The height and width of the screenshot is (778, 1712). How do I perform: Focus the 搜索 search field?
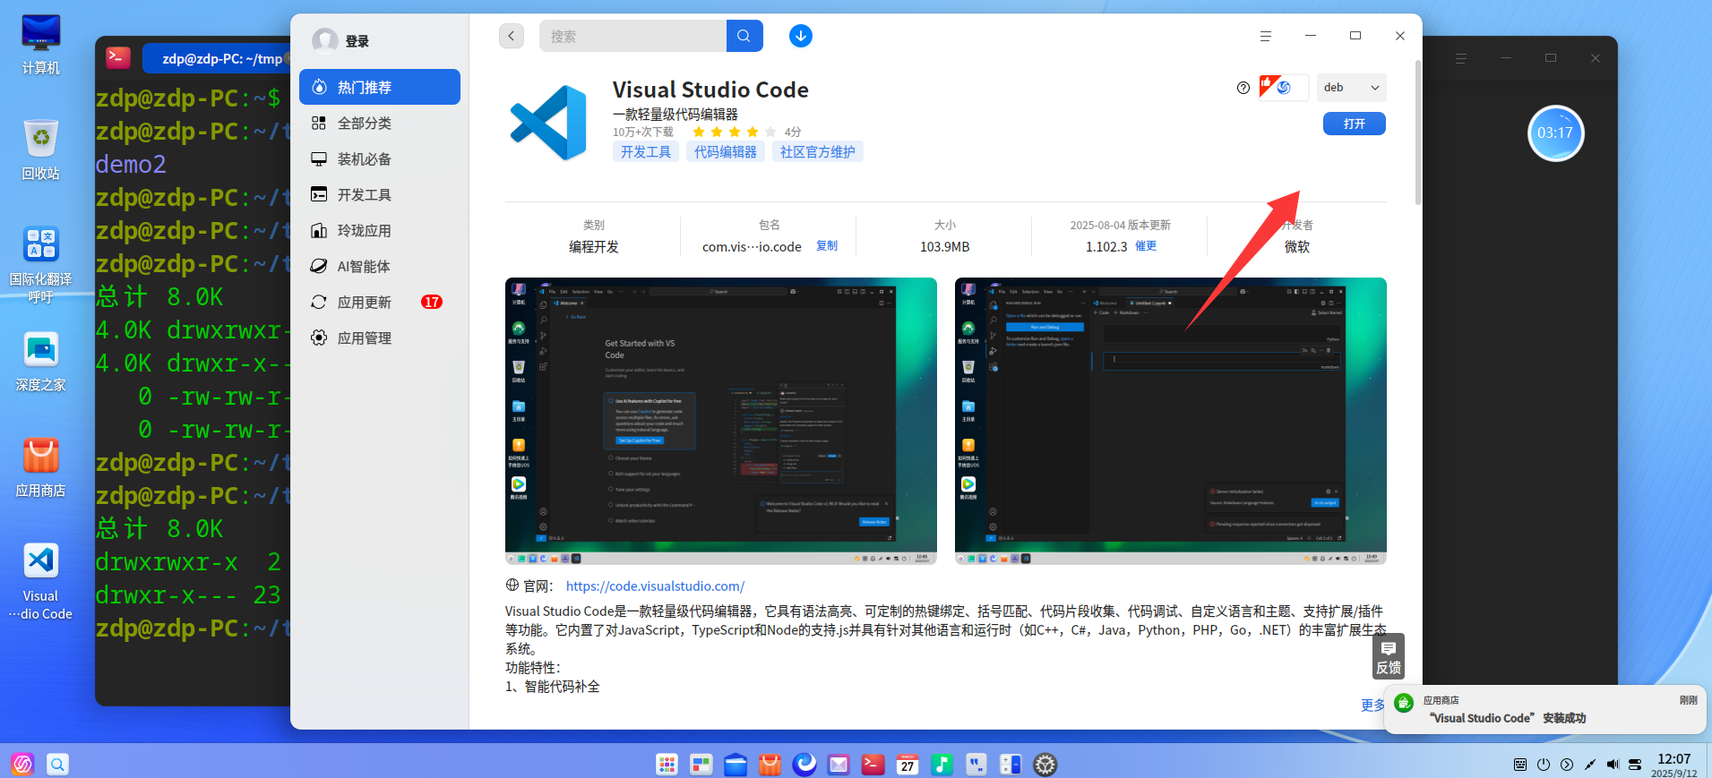(x=632, y=36)
